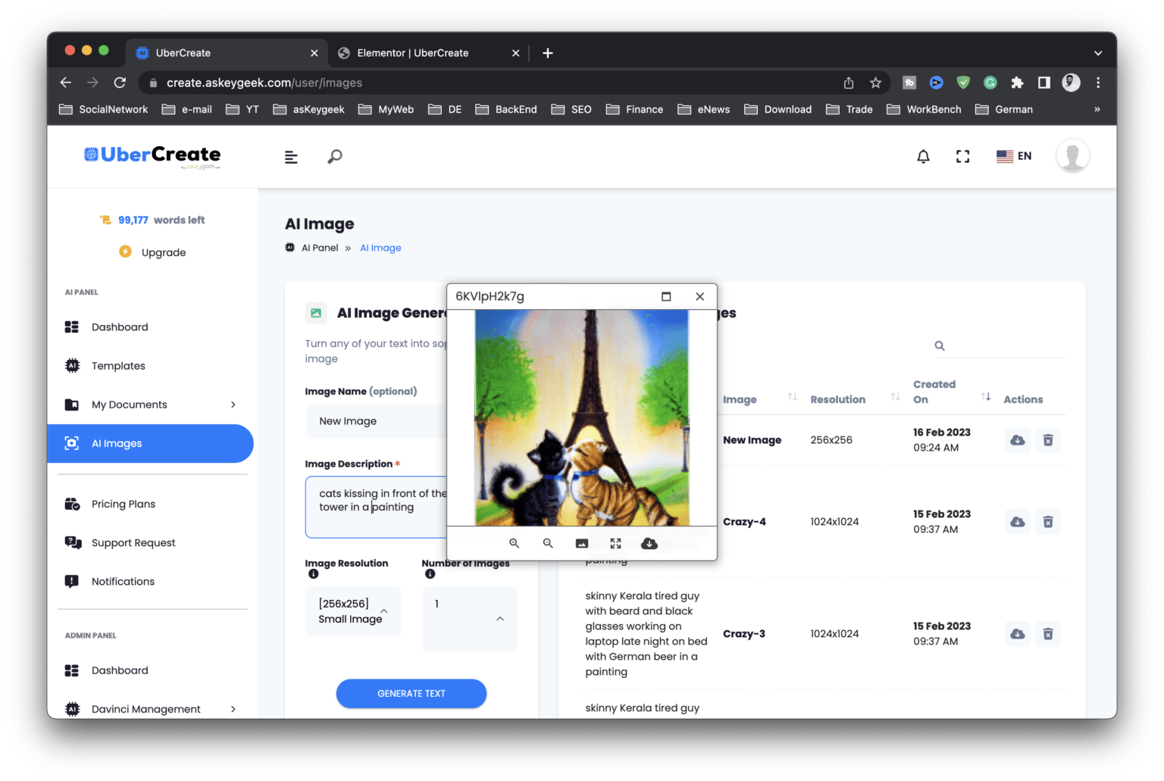
Task: Click the Generate Text button
Action: click(x=411, y=693)
